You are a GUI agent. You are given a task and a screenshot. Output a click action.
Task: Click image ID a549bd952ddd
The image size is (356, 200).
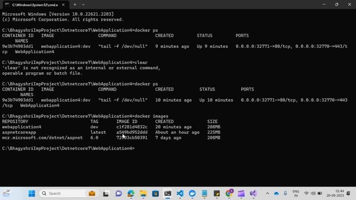coord(132,132)
